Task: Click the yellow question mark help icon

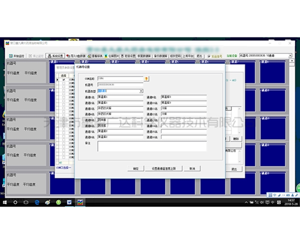Action: (x=146, y=79)
